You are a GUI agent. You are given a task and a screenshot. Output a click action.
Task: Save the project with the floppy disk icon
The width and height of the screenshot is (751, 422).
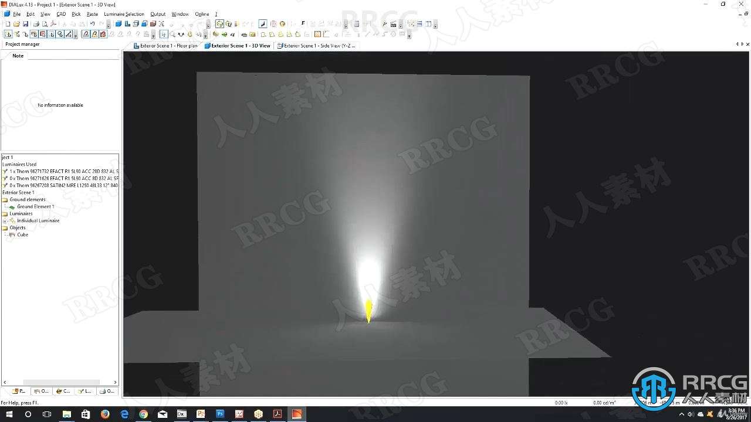tap(25, 24)
